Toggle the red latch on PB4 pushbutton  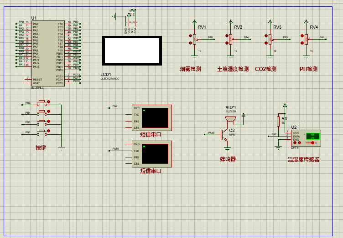coord(48,111)
